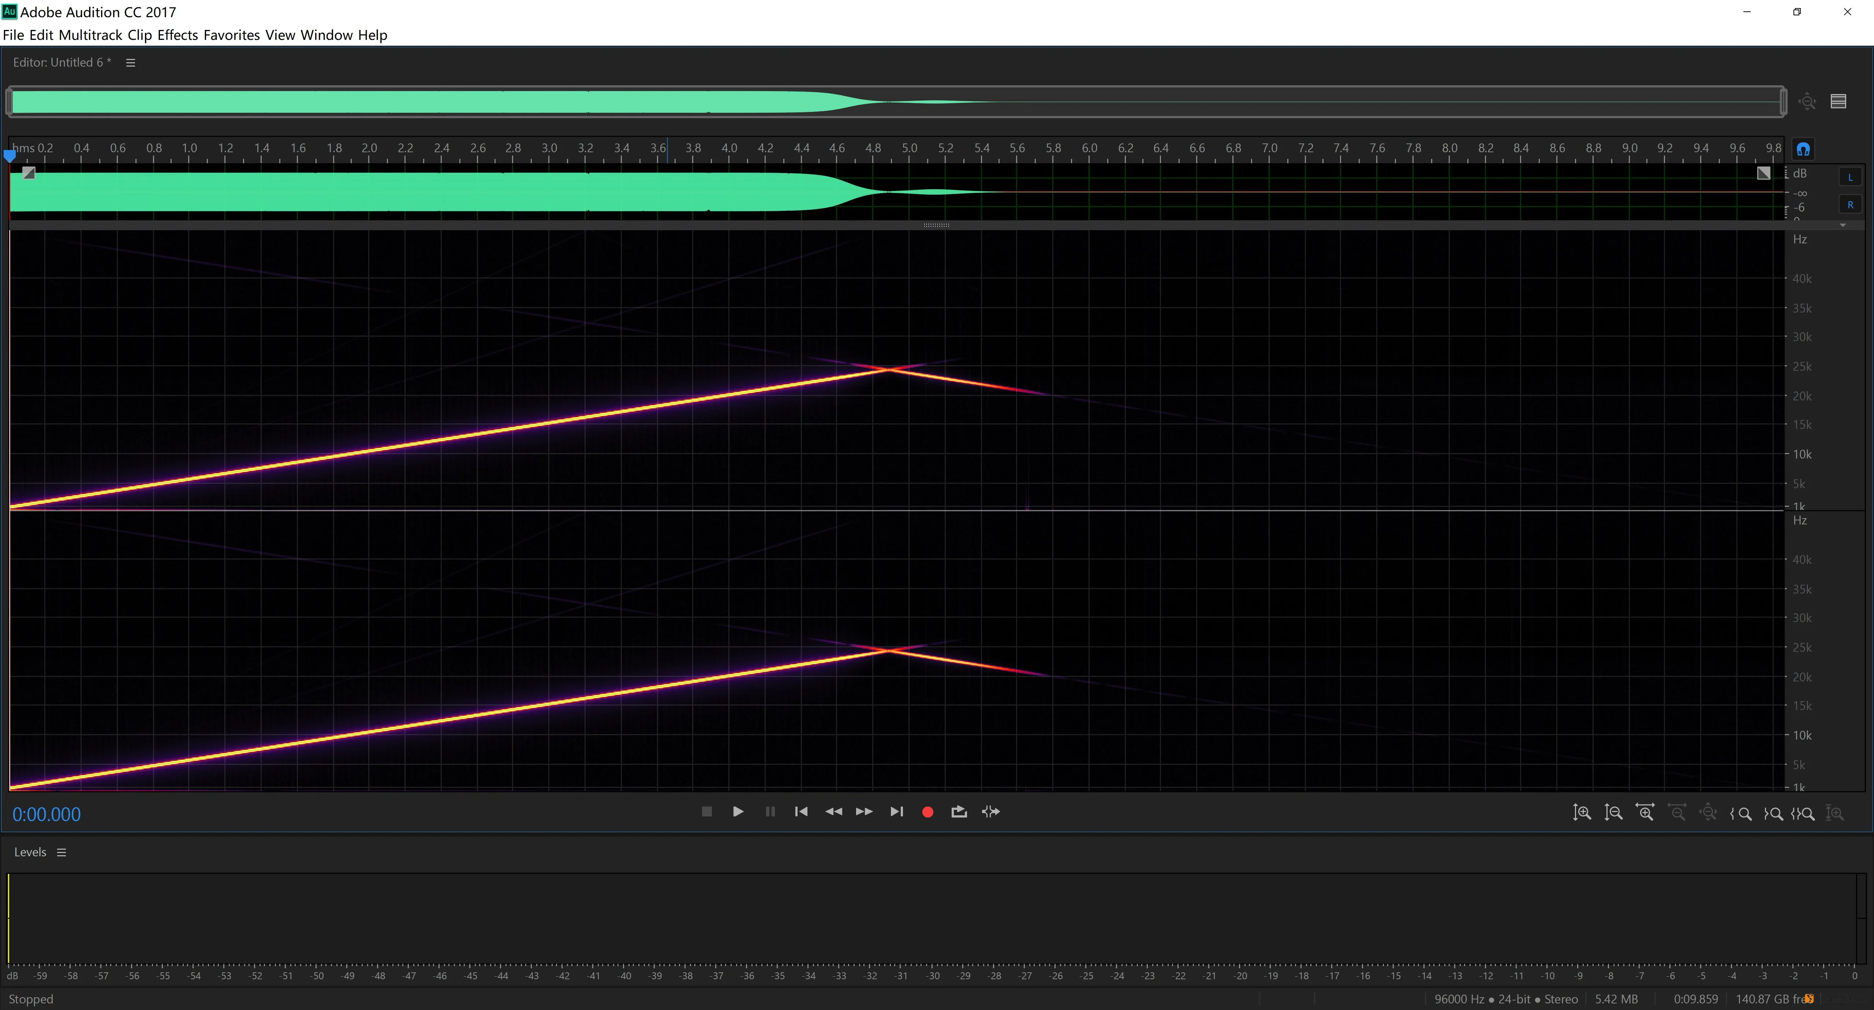
Task: Click the fade-in handle on waveform
Action: pyautogui.click(x=29, y=173)
